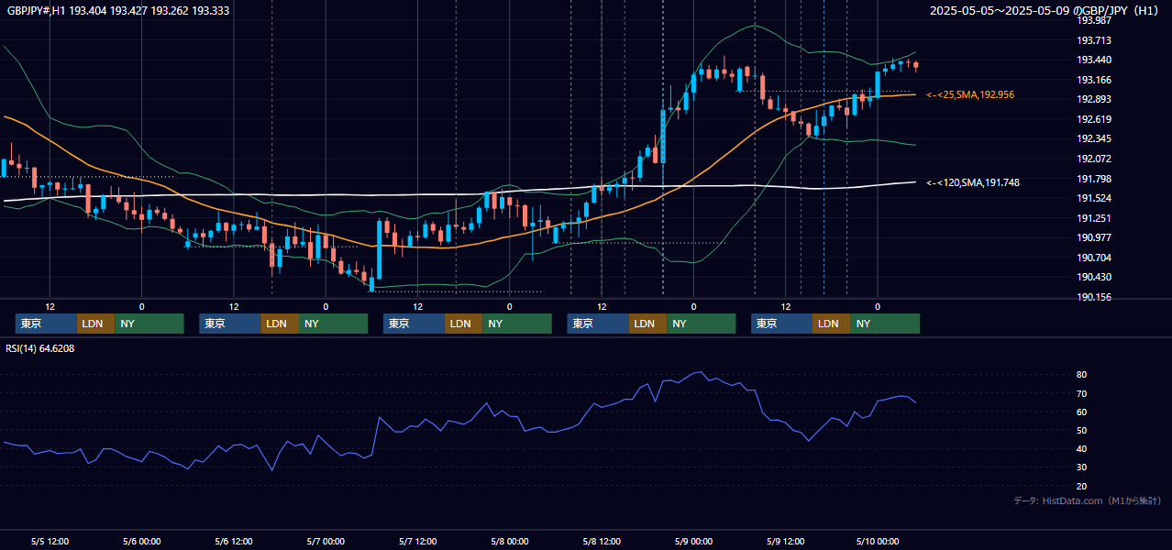Click price axis value 193.987

pyautogui.click(x=1094, y=20)
